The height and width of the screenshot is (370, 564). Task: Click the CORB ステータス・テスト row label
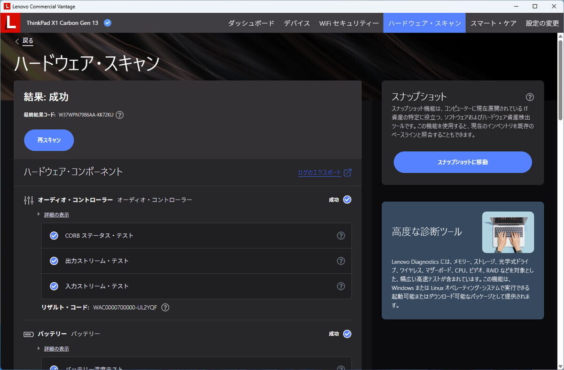click(x=99, y=236)
